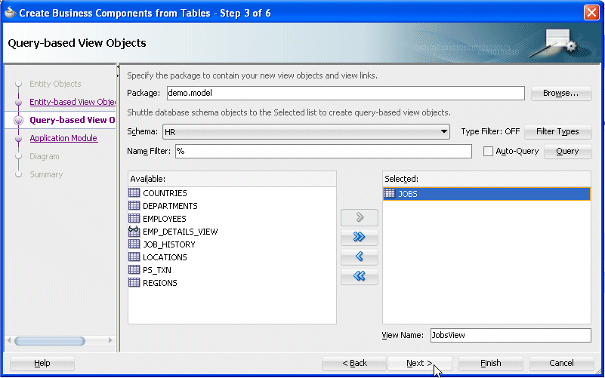Screen dimensions: 605x378
Task: Click the Browse button
Action: (561, 93)
